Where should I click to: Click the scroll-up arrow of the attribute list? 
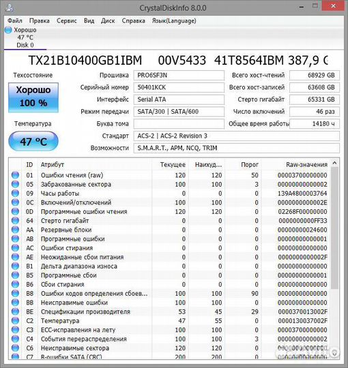tap(335, 163)
